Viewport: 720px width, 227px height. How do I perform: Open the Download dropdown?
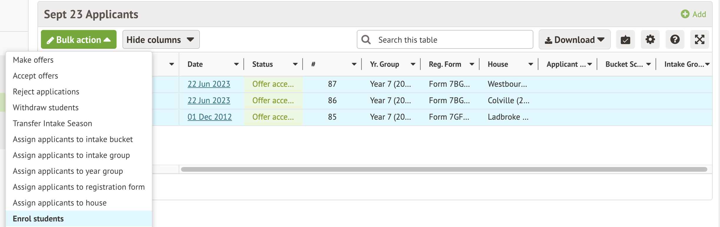click(574, 39)
